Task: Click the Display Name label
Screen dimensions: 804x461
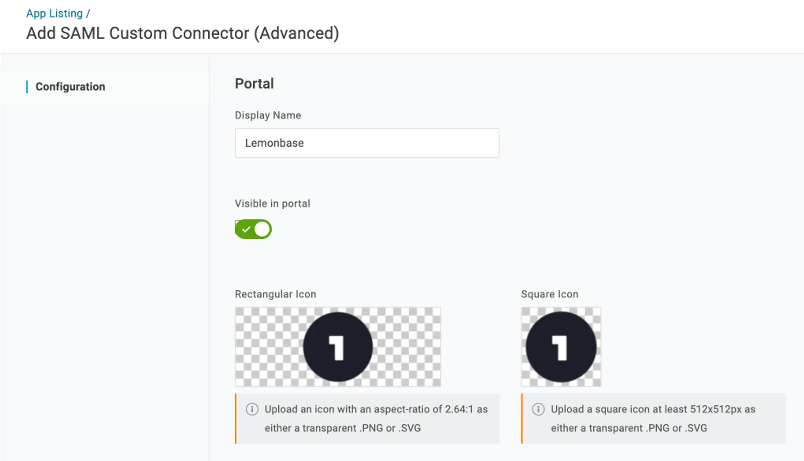Action: coord(268,115)
